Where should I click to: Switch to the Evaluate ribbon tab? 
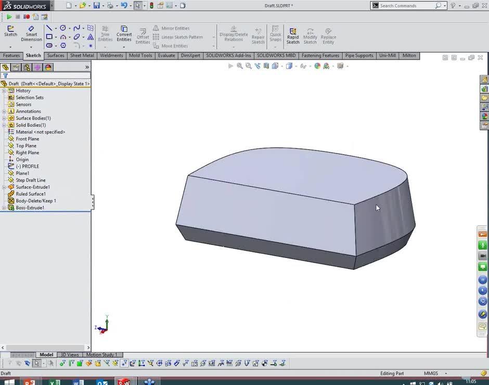point(166,56)
